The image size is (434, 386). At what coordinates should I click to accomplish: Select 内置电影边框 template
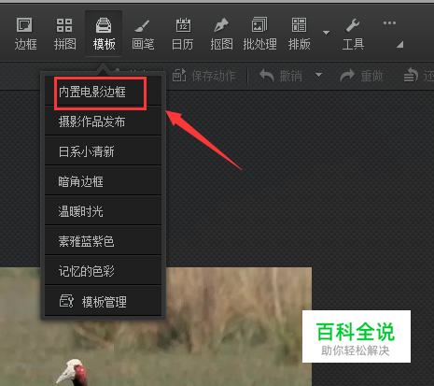(104, 92)
